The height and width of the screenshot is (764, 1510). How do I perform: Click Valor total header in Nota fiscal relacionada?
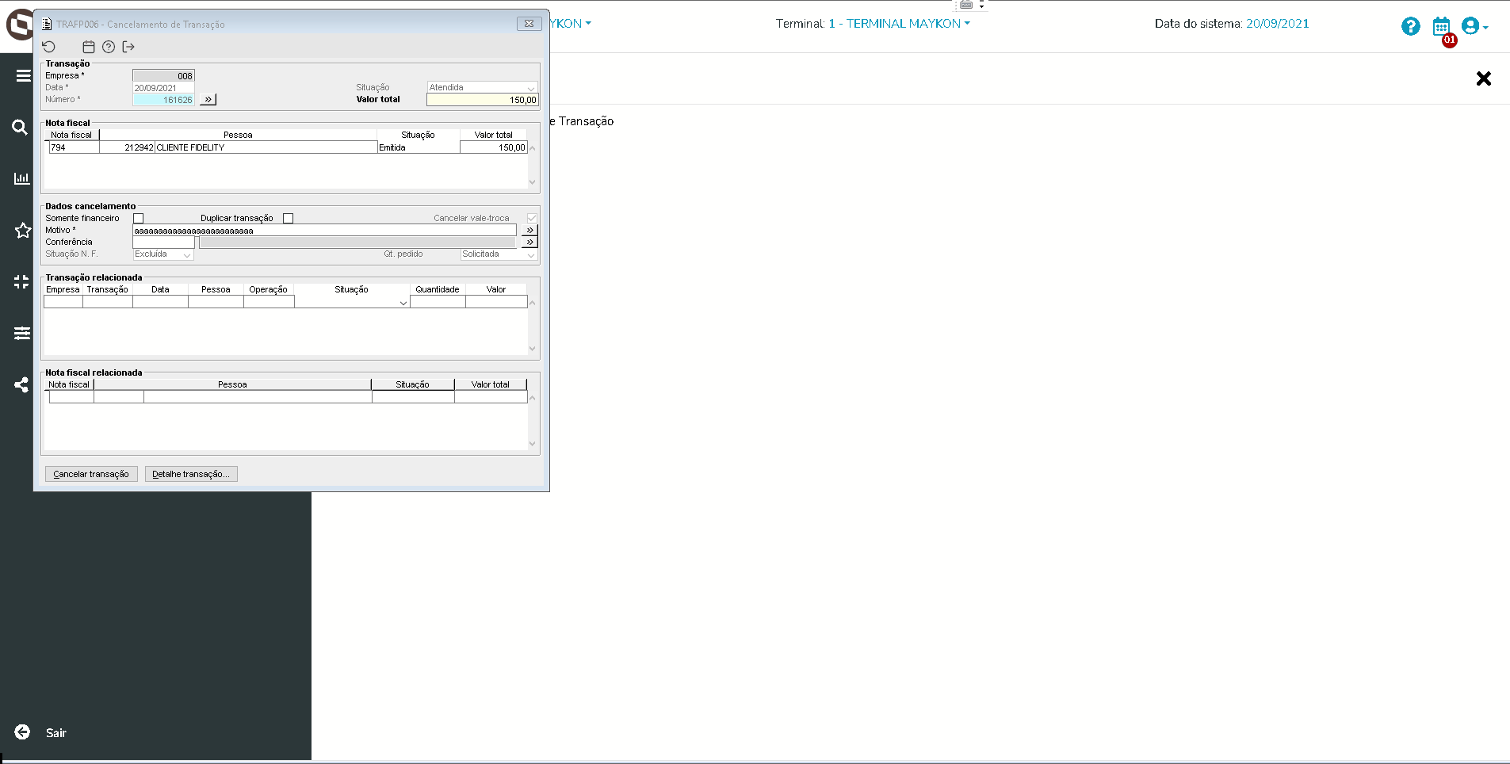click(491, 384)
